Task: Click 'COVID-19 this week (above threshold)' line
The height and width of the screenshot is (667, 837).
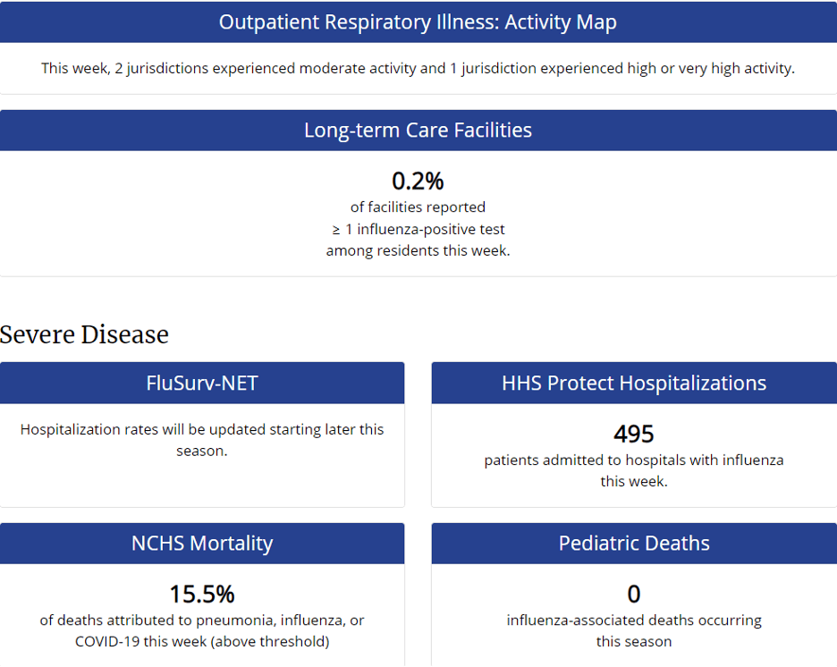Action: pyautogui.click(x=202, y=642)
